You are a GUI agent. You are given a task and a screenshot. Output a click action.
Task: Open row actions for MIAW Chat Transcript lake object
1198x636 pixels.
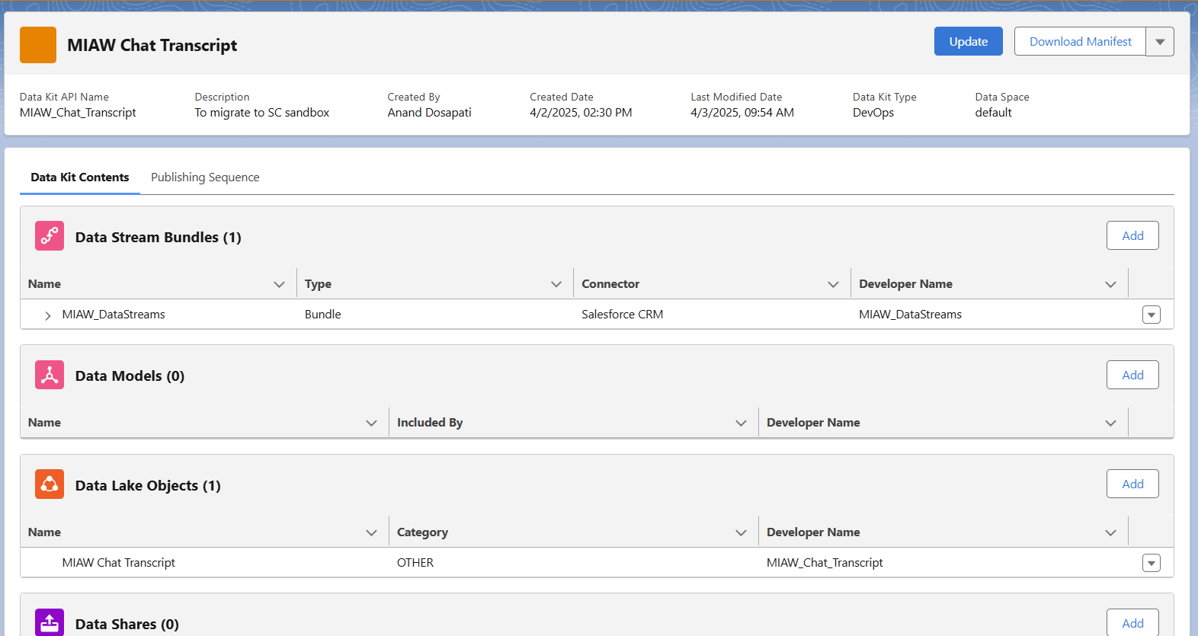[x=1151, y=563]
